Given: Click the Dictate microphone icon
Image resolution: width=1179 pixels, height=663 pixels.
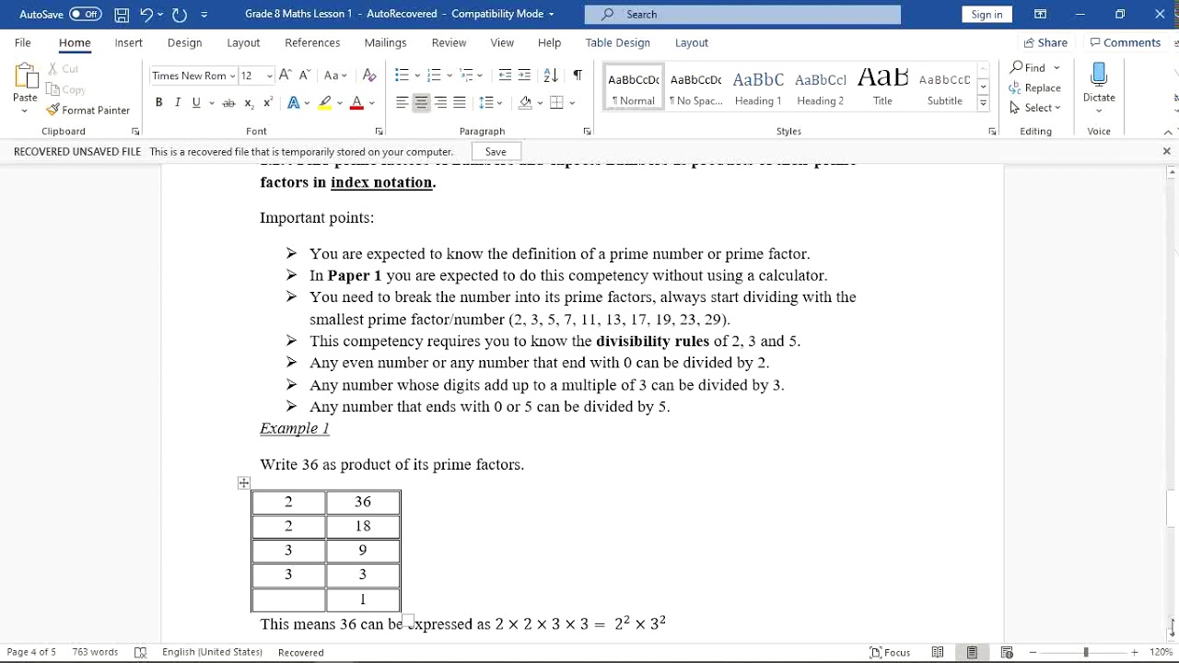Looking at the screenshot, I should tap(1099, 75).
